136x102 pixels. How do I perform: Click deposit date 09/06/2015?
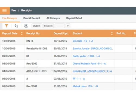click(9, 56)
